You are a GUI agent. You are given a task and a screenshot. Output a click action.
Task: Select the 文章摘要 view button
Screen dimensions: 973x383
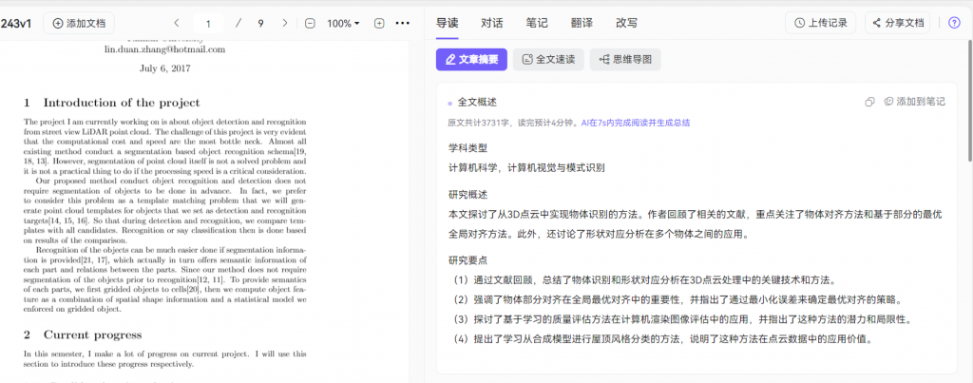click(x=471, y=60)
